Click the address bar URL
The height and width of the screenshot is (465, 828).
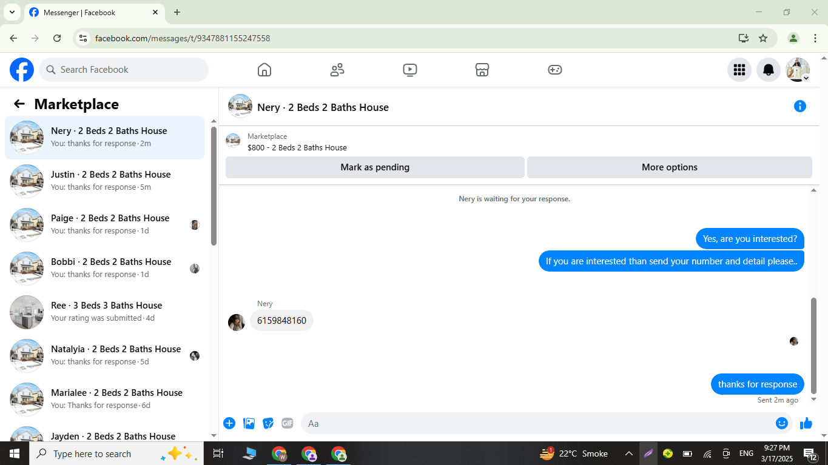click(183, 38)
